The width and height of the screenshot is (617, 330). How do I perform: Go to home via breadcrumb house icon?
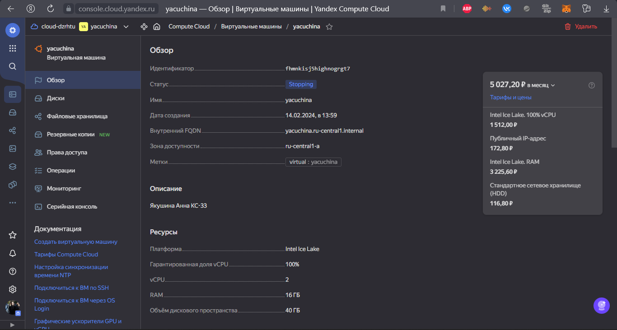coord(157,27)
